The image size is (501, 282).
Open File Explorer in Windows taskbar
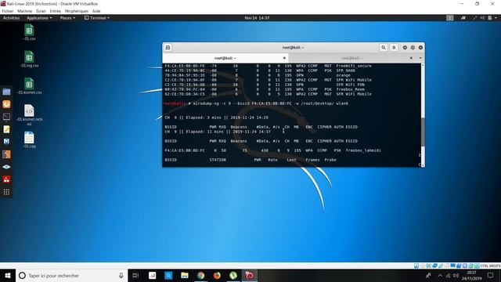[185, 275]
